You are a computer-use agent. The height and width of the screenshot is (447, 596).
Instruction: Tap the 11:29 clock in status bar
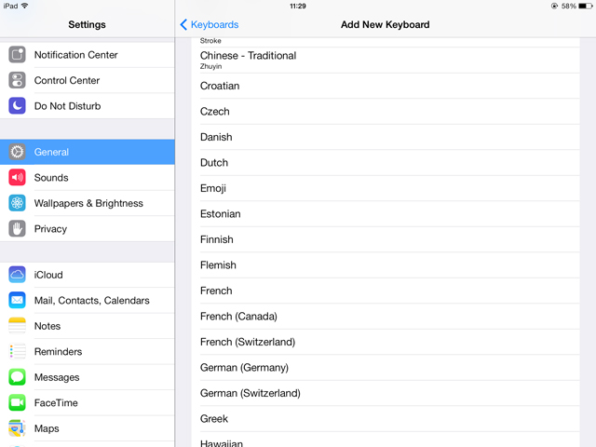click(298, 7)
